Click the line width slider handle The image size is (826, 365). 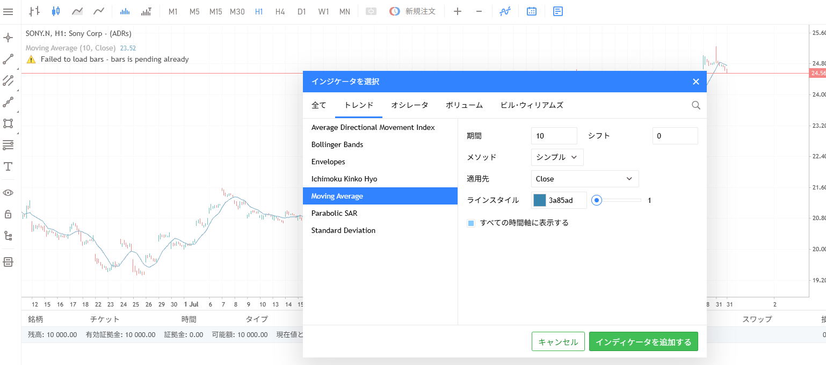pyautogui.click(x=596, y=200)
